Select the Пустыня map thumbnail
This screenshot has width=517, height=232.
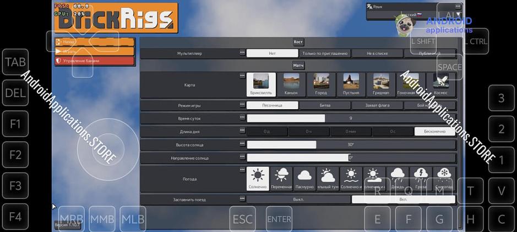(x=351, y=84)
